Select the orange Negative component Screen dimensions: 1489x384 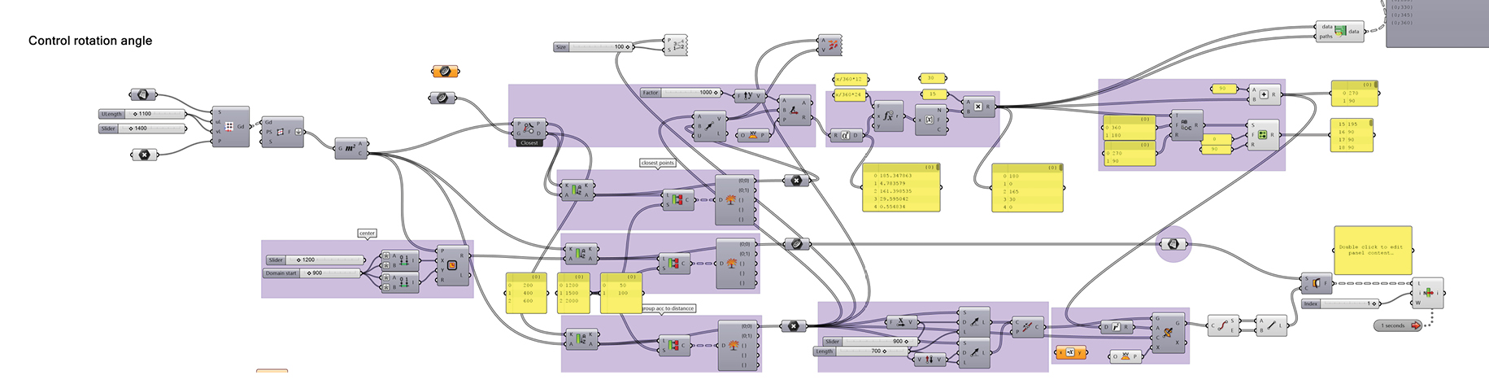(1071, 352)
